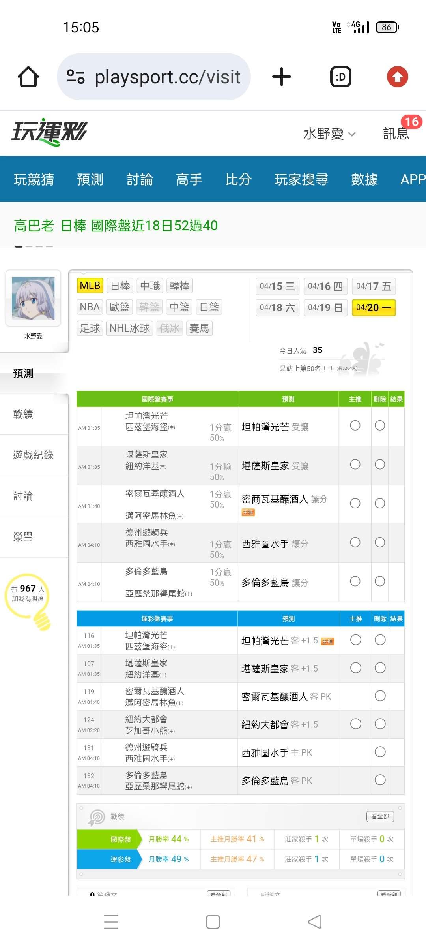Click the 玩運彩 site logo
Screen dimensions: 426x948
49,132
